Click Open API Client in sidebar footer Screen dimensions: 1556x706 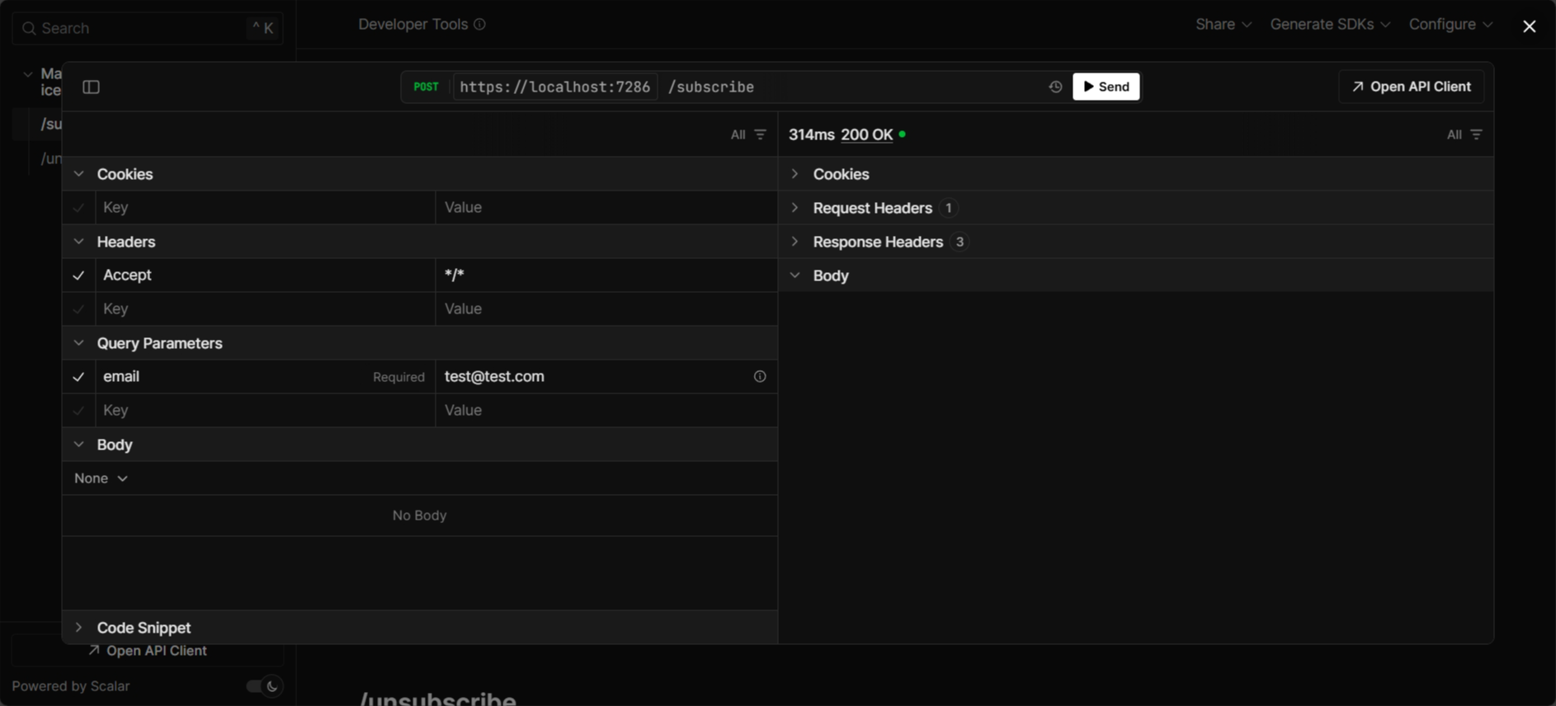coord(148,651)
